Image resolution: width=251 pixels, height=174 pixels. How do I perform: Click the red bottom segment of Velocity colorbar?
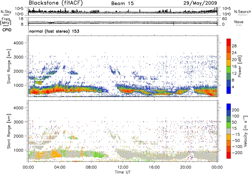(x=229, y=155)
